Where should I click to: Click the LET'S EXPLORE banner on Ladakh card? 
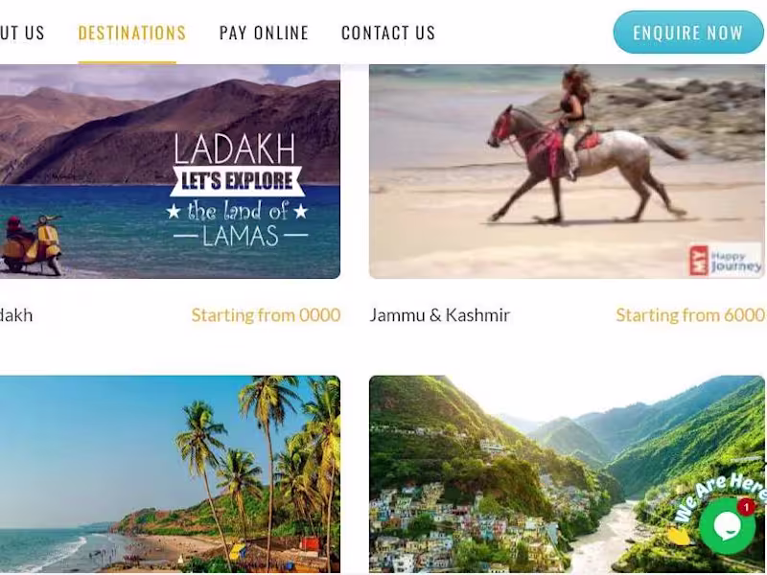point(237,181)
